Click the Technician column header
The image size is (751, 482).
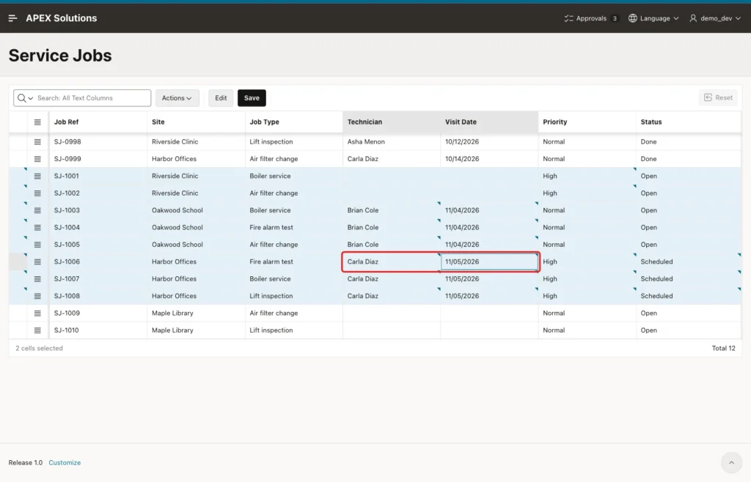(x=392, y=122)
